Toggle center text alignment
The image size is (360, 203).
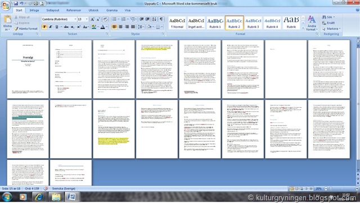(120, 27)
